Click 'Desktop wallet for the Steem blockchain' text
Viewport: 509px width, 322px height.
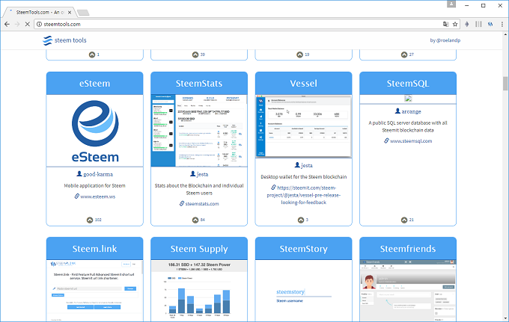[303, 177]
